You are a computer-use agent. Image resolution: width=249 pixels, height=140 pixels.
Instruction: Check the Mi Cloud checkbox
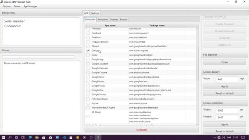point(88,117)
